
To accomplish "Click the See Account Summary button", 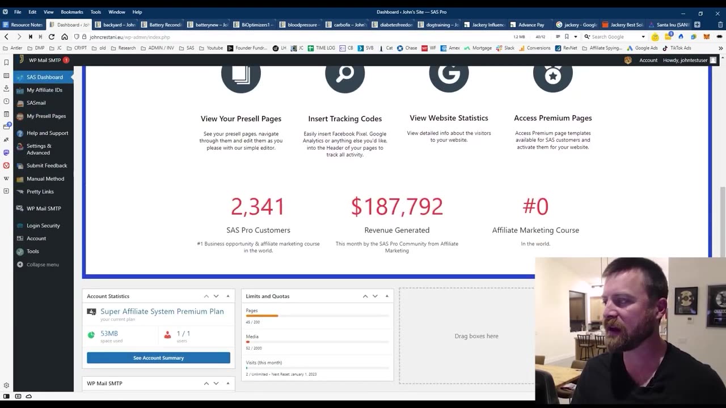I will (x=158, y=358).
